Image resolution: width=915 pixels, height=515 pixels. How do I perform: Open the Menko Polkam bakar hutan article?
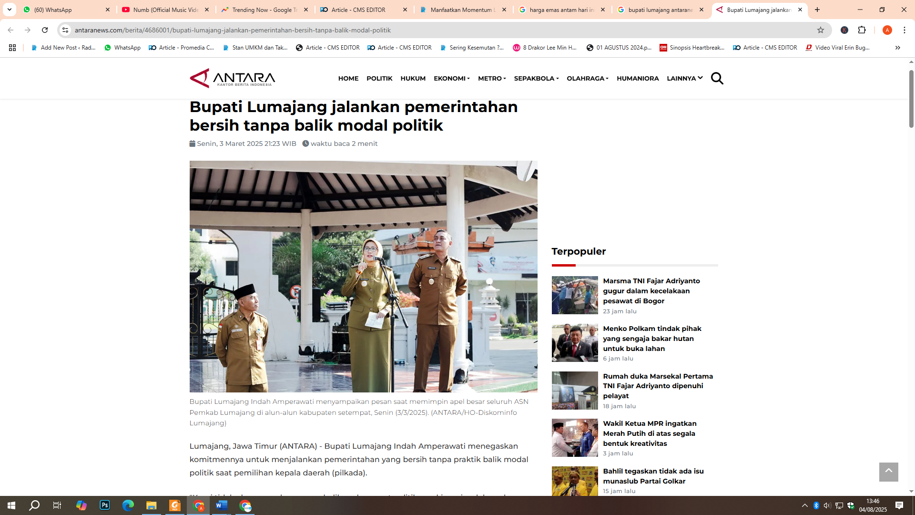(x=652, y=339)
